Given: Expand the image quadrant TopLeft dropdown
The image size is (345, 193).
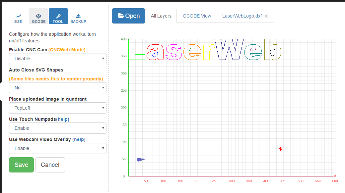Looking at the screenshot, I should pyautogui.click(x=57, y=108).
